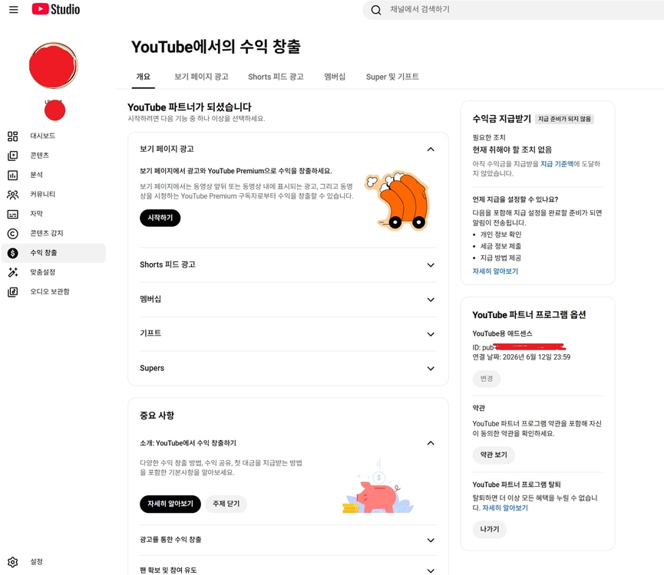The width and height of the screenshot is (664, 575).
Task: Collapse 소개: YouTube에서 수익 창출하기 chevron
Action: tap(431, 443)
